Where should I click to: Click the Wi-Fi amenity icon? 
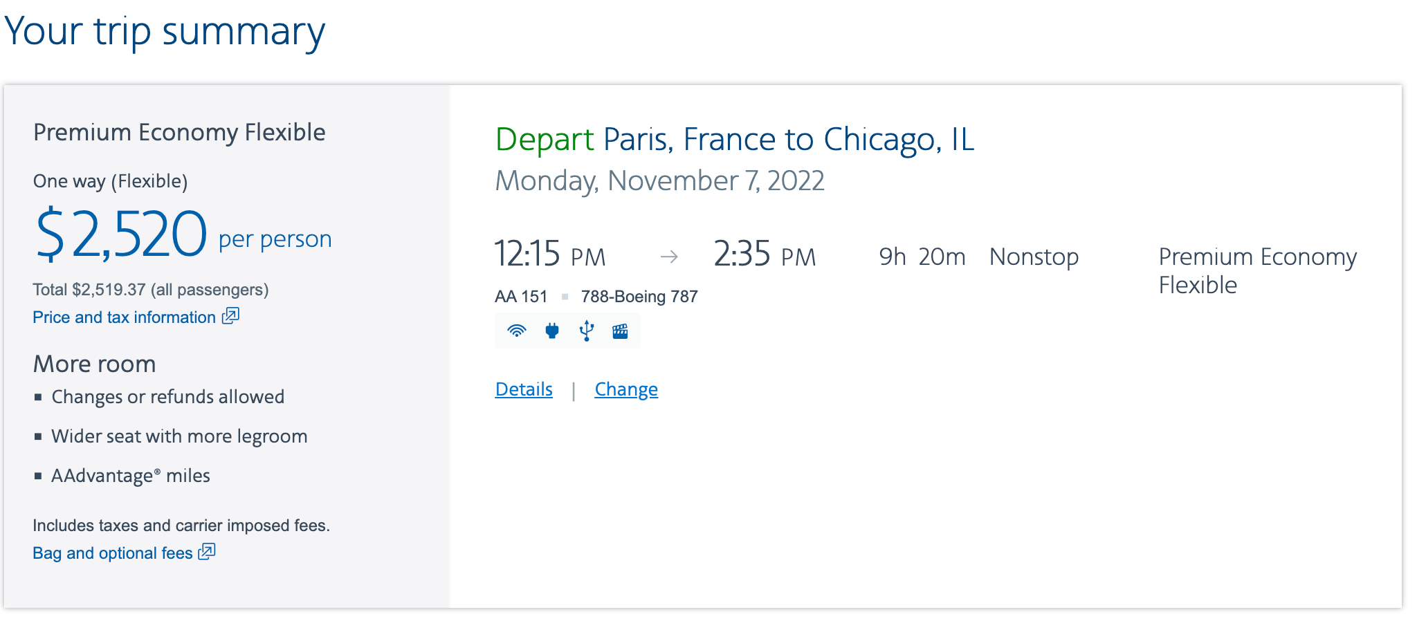click(x=516, y=331)
